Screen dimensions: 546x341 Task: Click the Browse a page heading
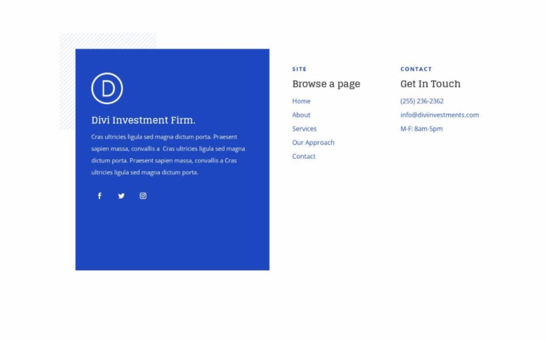[326, 84]
